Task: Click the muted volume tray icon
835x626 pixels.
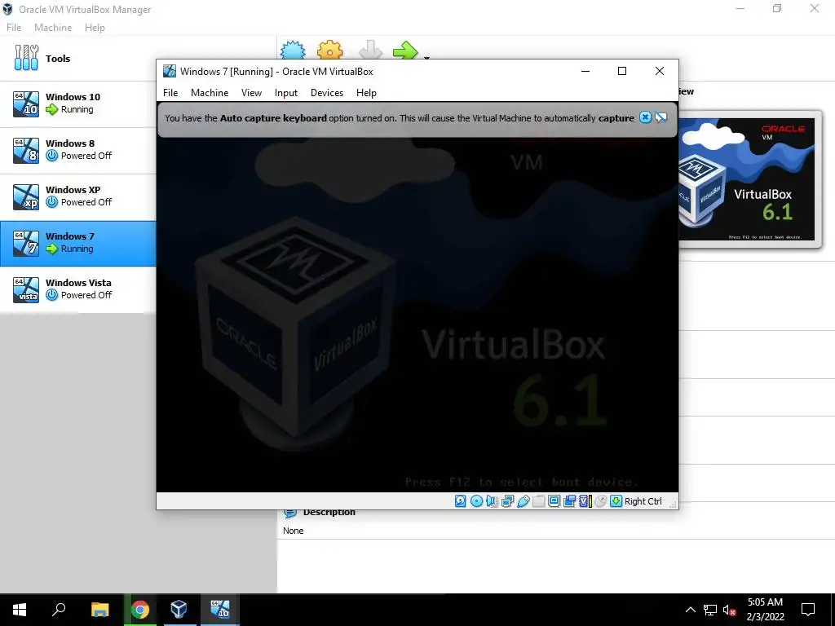Action: tap(729, 610)
